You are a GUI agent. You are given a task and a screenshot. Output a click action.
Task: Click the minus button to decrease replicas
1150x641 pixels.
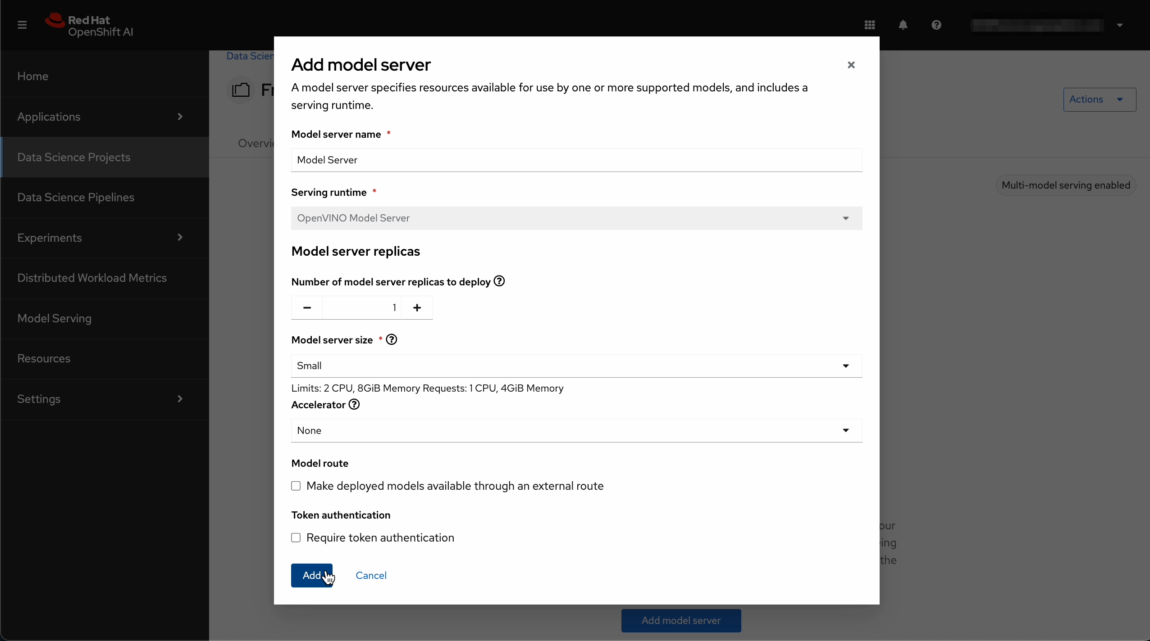[307, 307]
